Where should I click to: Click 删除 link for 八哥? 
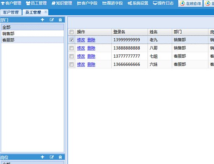click(91, 48)
